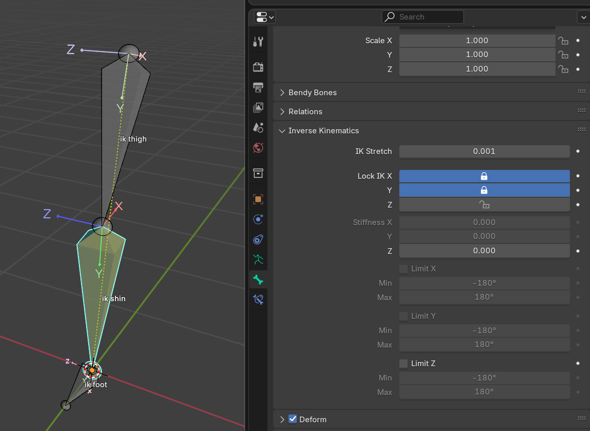Unlock the Lock IK Y toggle
This screenshot has width=590, height=431.
tap(484, 191)
